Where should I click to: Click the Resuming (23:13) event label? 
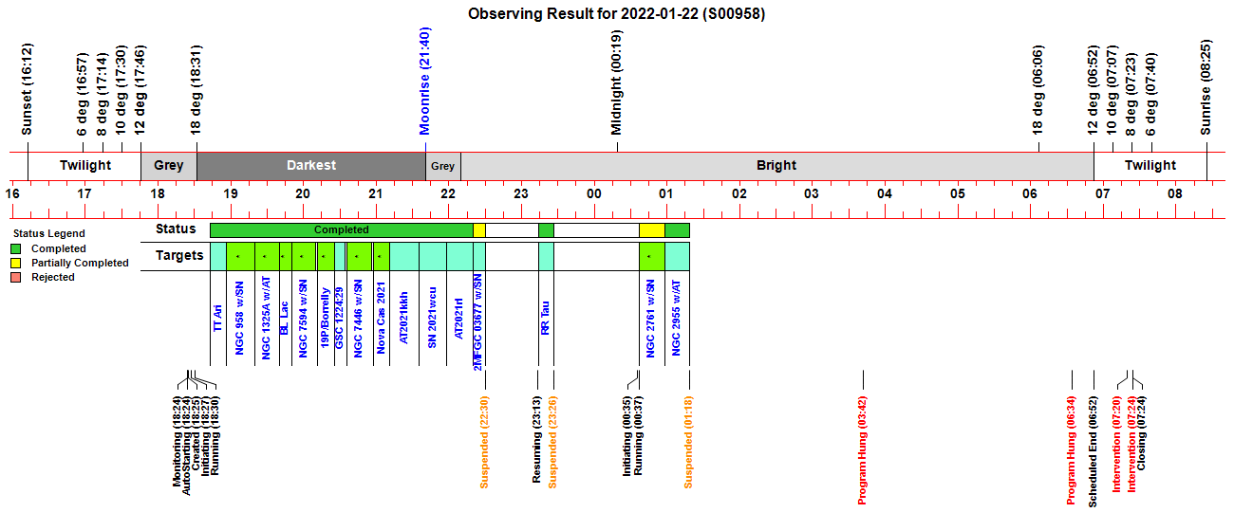(536, 439)
